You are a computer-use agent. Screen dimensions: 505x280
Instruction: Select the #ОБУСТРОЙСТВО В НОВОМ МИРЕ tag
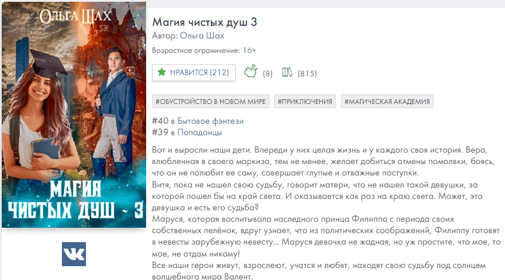[210, 102]
